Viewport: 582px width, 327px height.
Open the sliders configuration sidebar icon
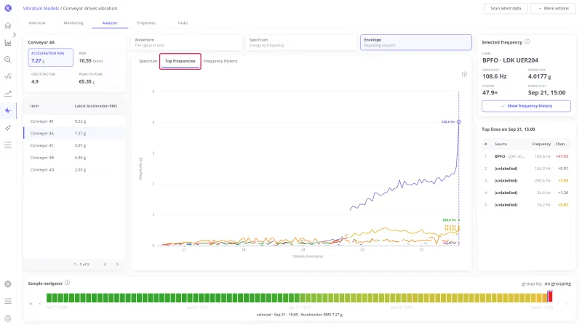[8, 301]
